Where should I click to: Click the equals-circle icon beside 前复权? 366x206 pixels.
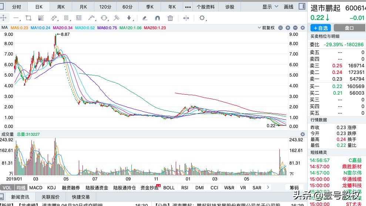281,28
